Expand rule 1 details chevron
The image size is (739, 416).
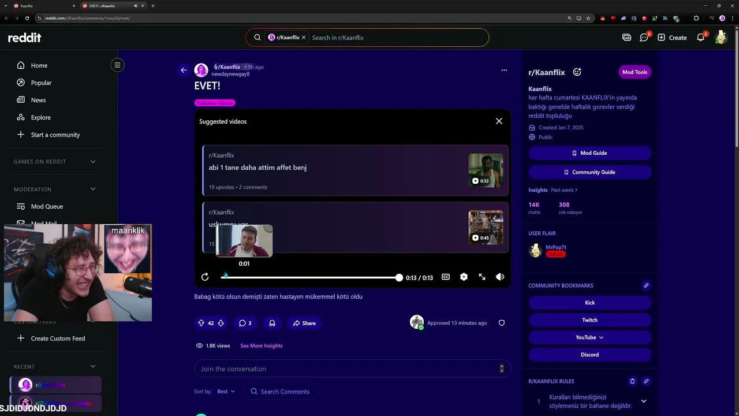point(644,401)
